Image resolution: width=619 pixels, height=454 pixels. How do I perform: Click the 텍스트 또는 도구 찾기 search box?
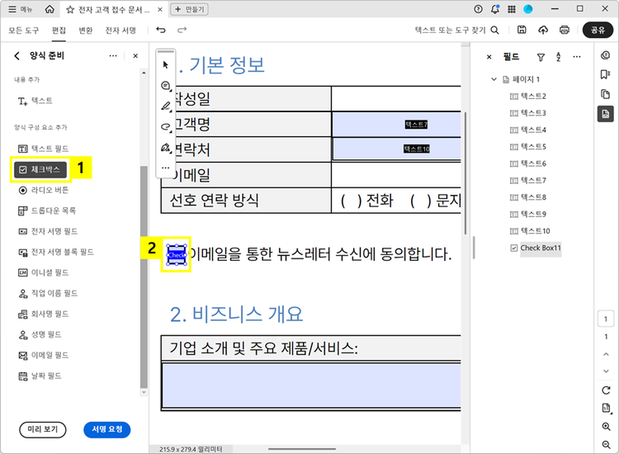pos(456,30)
